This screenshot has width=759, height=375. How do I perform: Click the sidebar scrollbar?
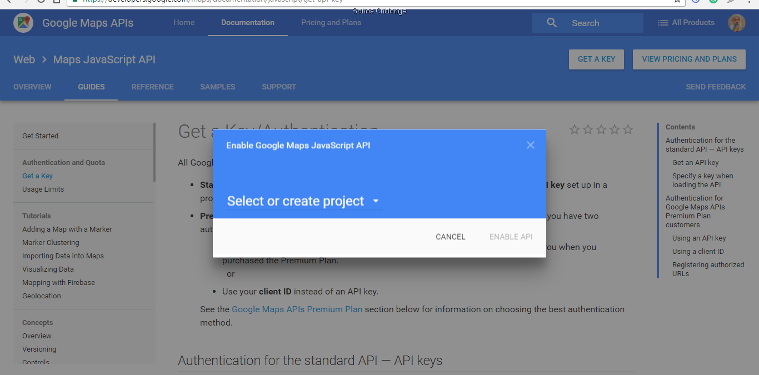click(154, 152)
